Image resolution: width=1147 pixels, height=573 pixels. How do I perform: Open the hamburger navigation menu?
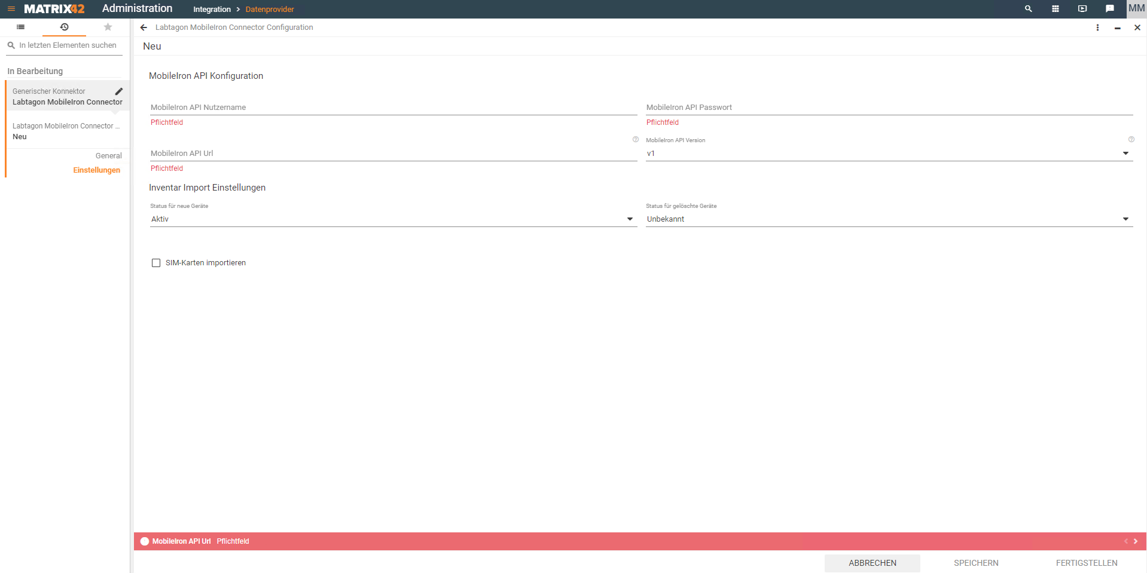[11, 9]
